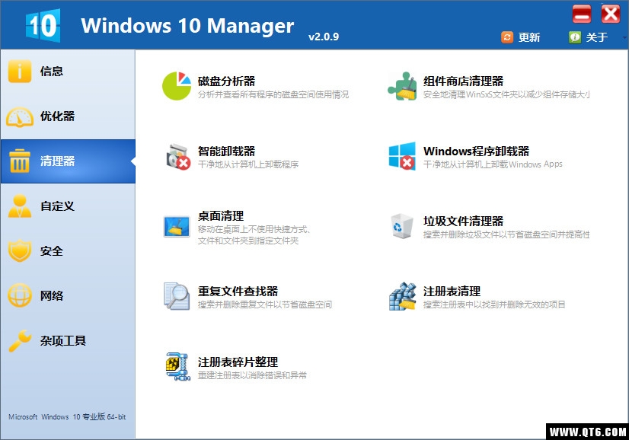Launch Windows程序卸载器 by its title
The height and width of the screenshot is (440, 629).
tap(476, 151)
